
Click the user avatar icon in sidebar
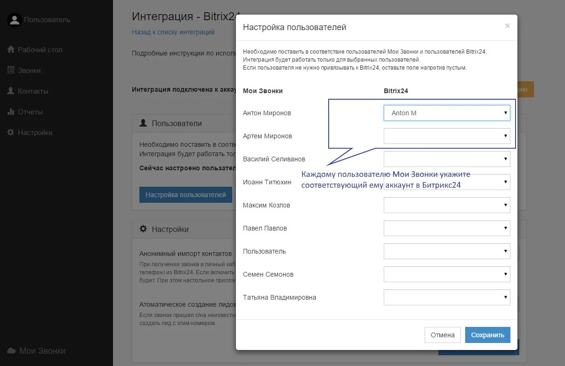click(x=15, y=20)
